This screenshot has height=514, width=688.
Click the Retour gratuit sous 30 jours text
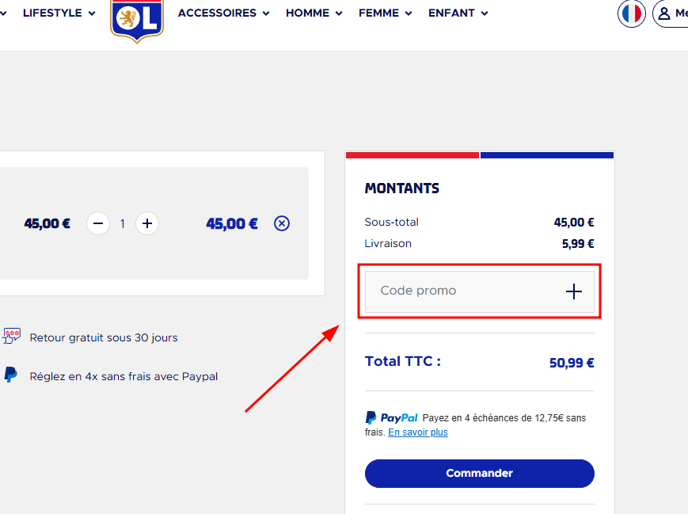[104, 337]
